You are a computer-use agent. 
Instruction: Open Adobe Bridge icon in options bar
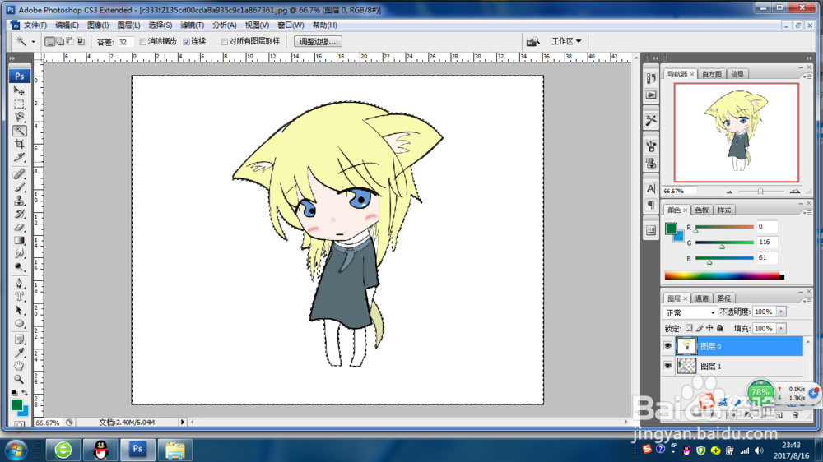[532, 41]
